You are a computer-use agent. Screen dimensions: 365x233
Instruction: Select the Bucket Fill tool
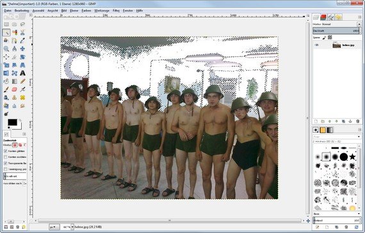(6, 82)
